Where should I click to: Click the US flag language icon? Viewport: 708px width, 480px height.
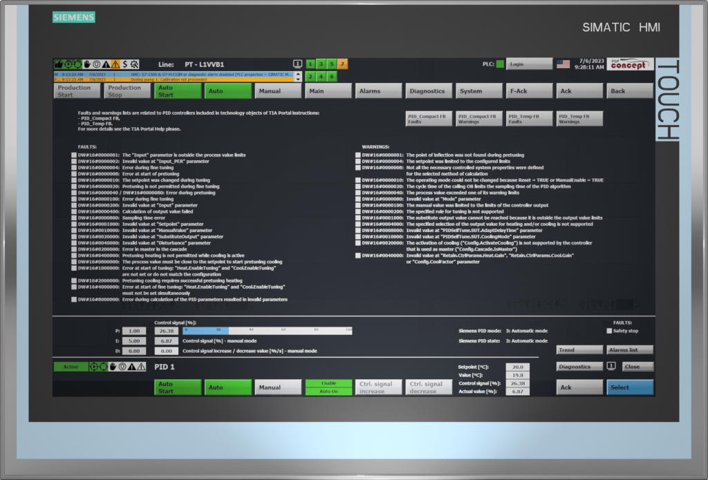point(563,64)
